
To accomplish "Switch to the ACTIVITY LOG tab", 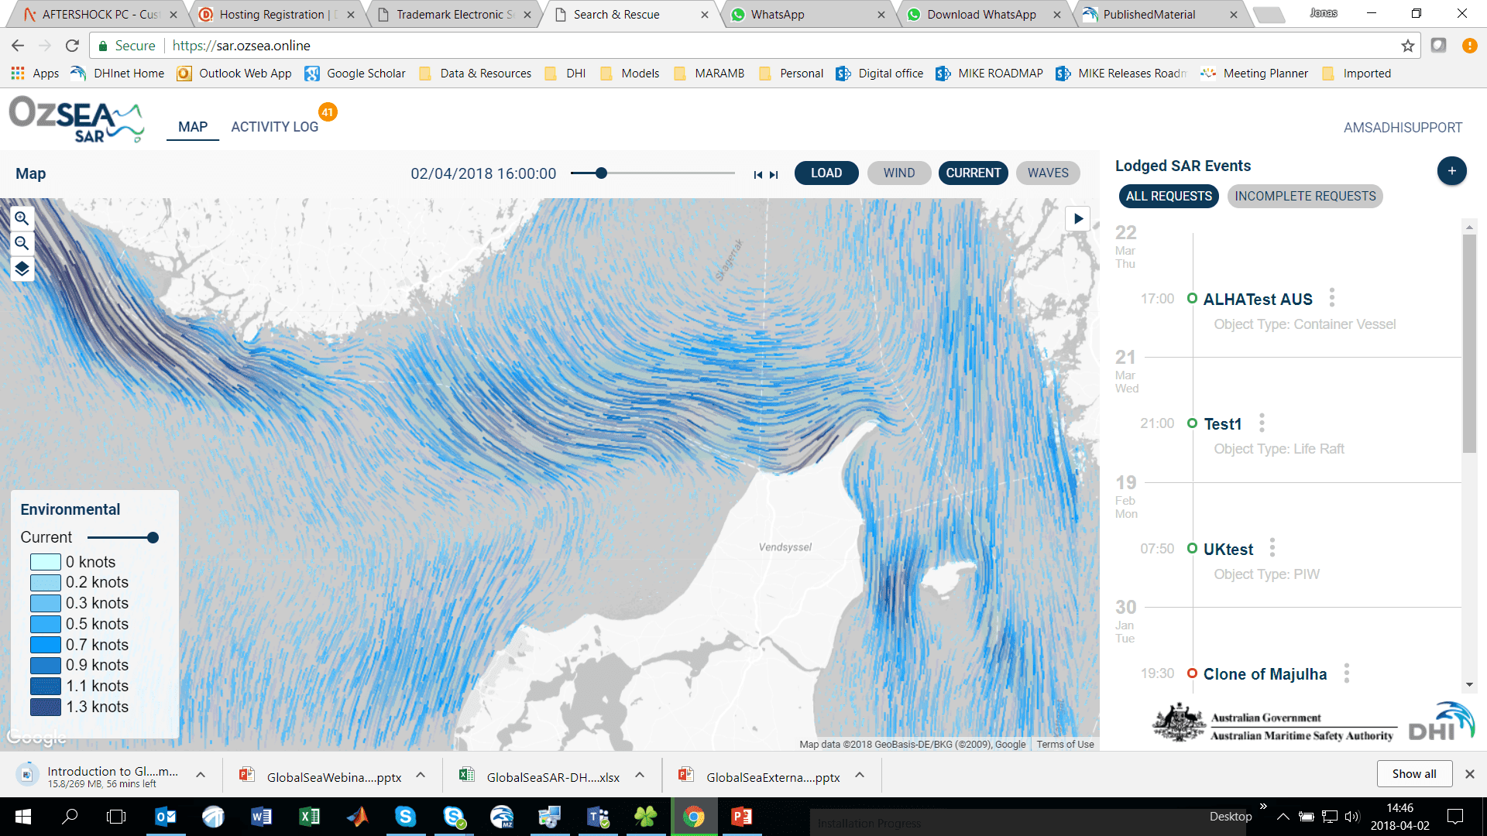I will 274,127.
